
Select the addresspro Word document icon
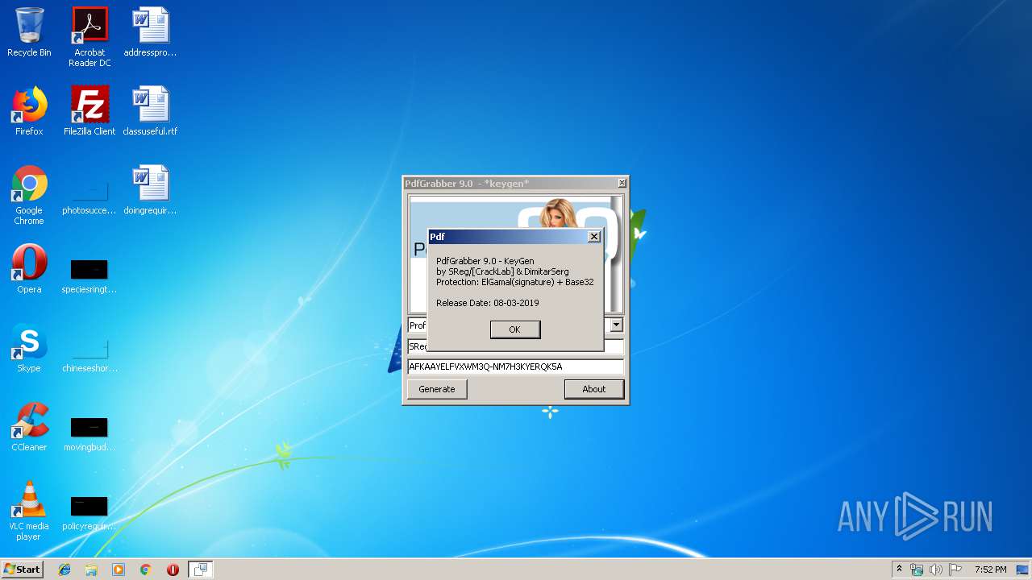coord(150,32)
